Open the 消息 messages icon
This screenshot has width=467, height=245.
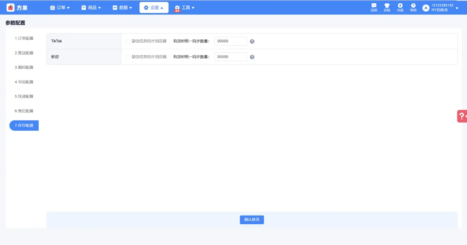[x=374, y=7]
